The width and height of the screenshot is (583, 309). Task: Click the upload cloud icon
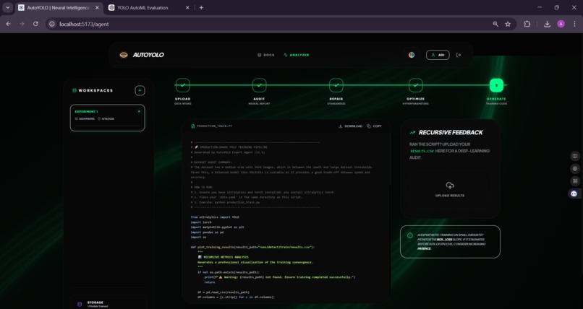pyautogui.click(x=450, y=186)
